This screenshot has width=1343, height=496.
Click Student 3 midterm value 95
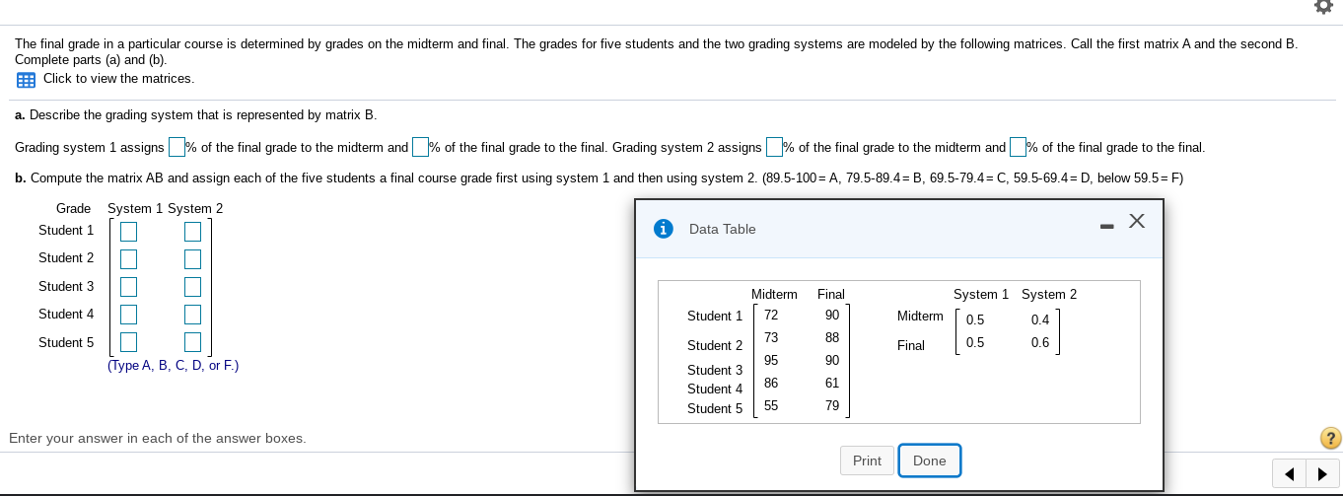771,360
